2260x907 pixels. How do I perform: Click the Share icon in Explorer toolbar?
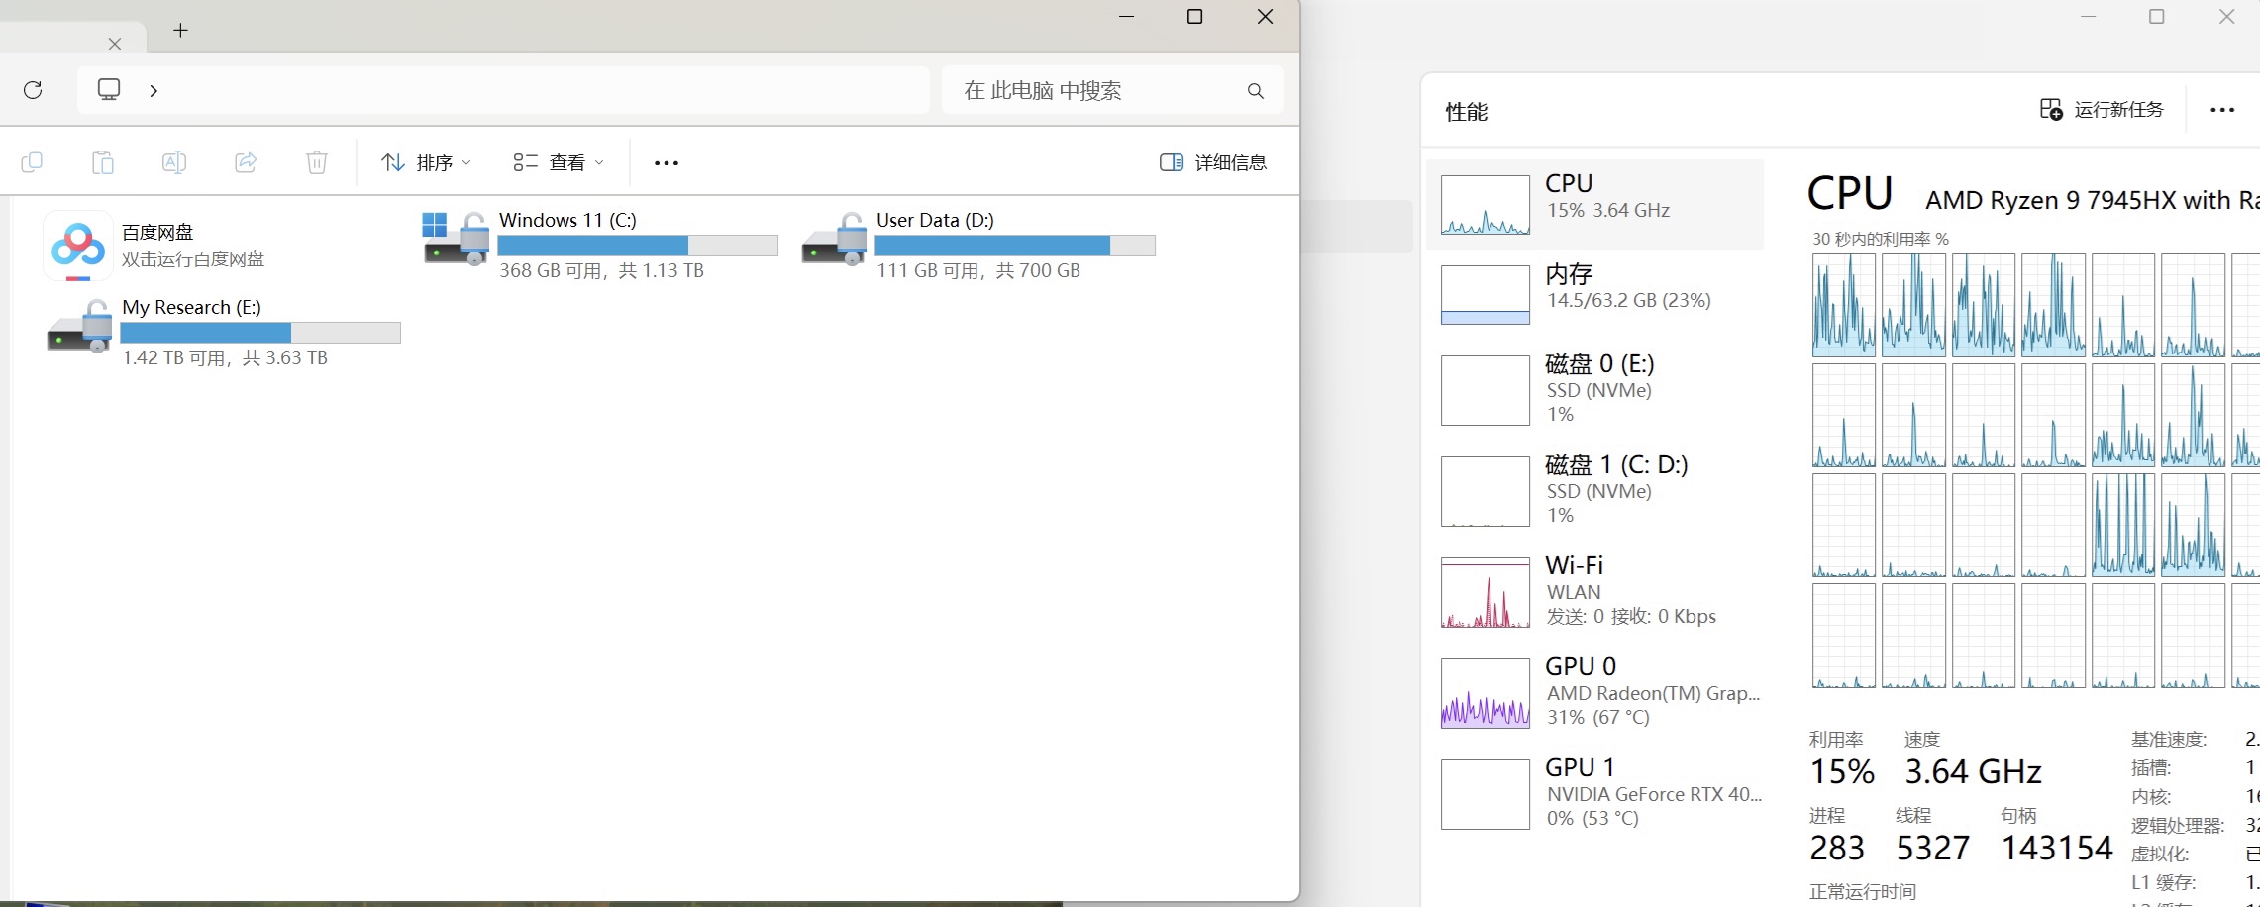[246, 162]
